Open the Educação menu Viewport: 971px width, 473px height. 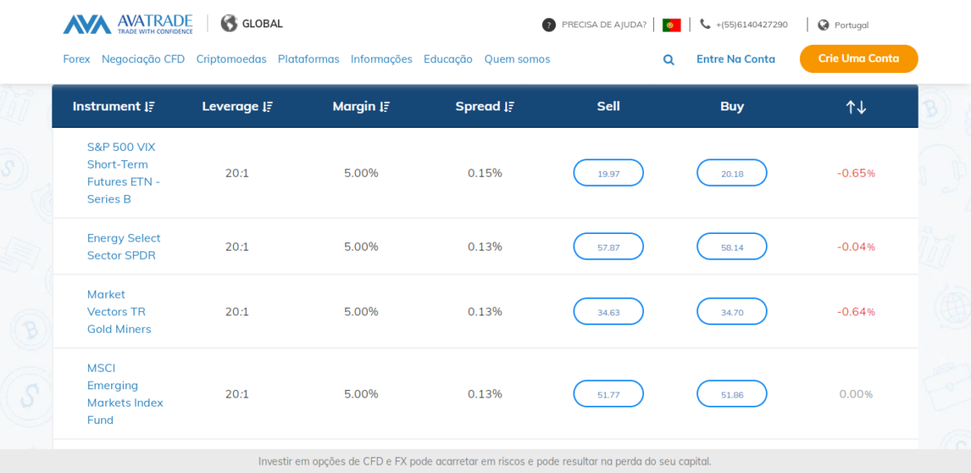click(x=448, y=60)
